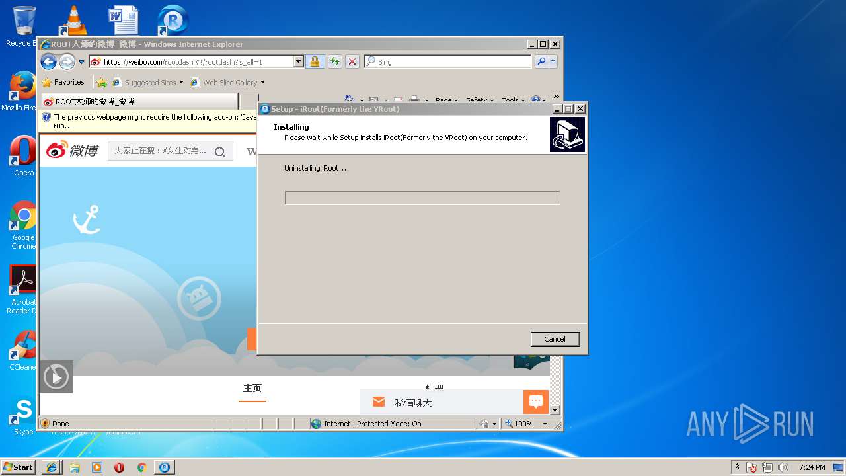The image size is (846, 476).
Task: Click the Weibo logo on page
Action: coord(72,150)
